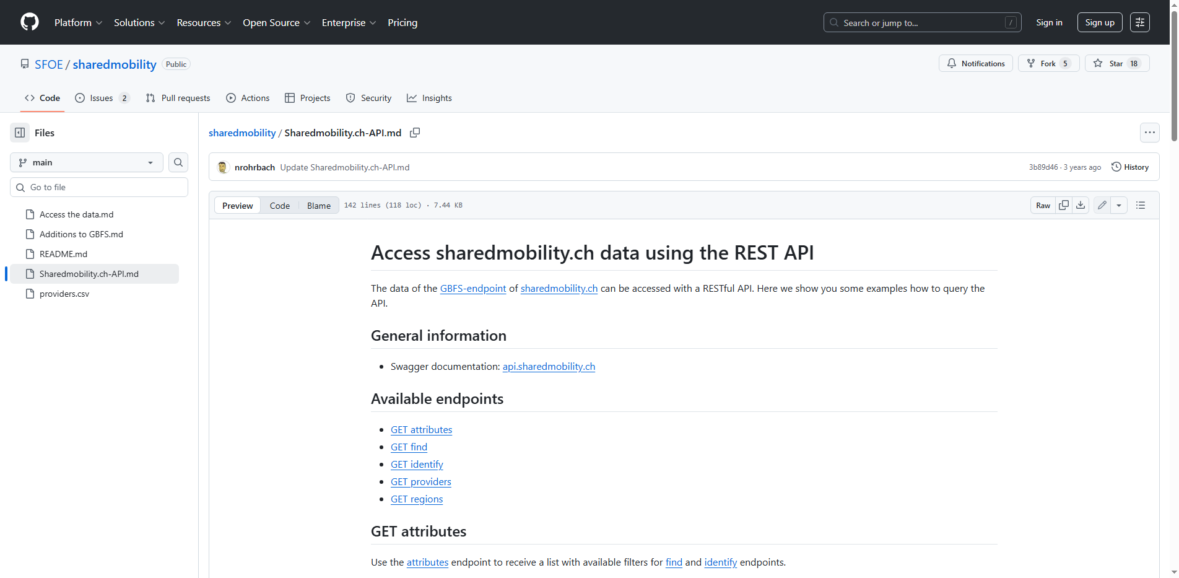Image resolution: width=1179 pixels, height=578 pixels.
Task: Open the document outline list icon
Action: (1140, 204)
